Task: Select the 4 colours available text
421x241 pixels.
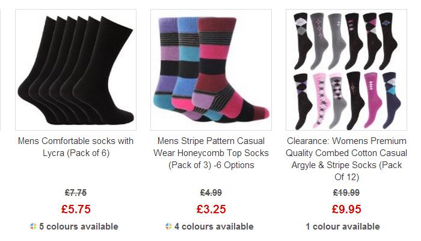Action: point(214,227)
